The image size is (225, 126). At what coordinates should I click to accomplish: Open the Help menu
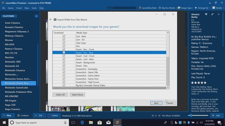(41, 8)
